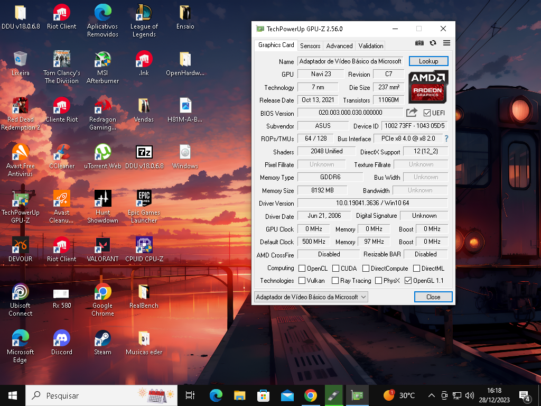
Task: Select the uTorrent Web desktop icon
Action: 102,156
